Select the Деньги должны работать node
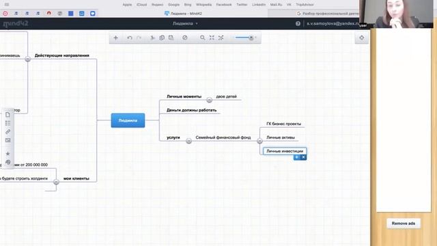This screenshot has width=437, height=246. [x=191, y=110]
